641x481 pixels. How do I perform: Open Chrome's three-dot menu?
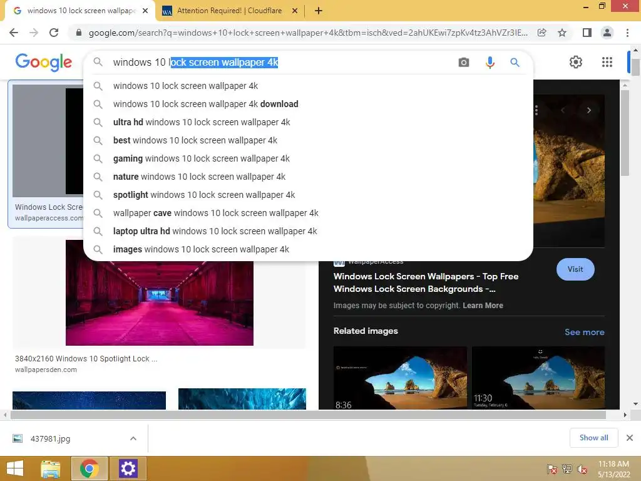(x=627, y=33)
